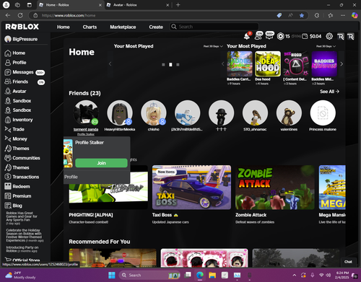Open blog post Introducing Party on Roblox

click(22, 249)
